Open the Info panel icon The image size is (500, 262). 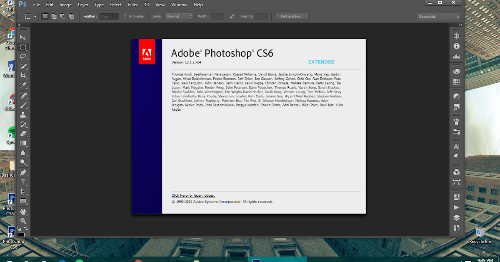[x=456, y=47]
